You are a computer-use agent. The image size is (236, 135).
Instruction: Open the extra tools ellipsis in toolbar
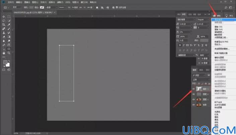(x=4, y=57)
